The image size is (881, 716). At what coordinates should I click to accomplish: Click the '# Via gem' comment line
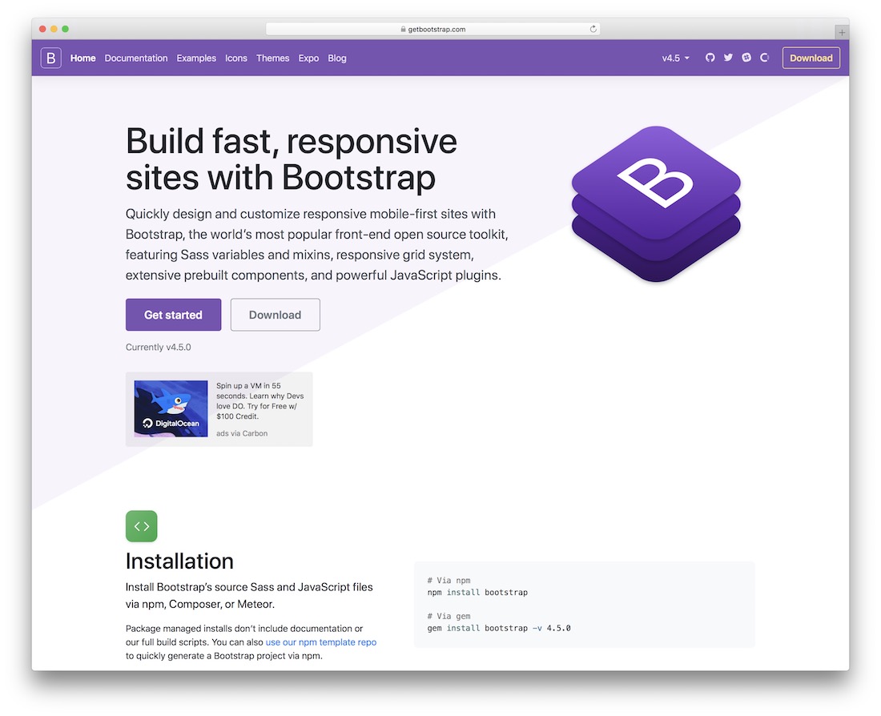click(x=449, y=616)
